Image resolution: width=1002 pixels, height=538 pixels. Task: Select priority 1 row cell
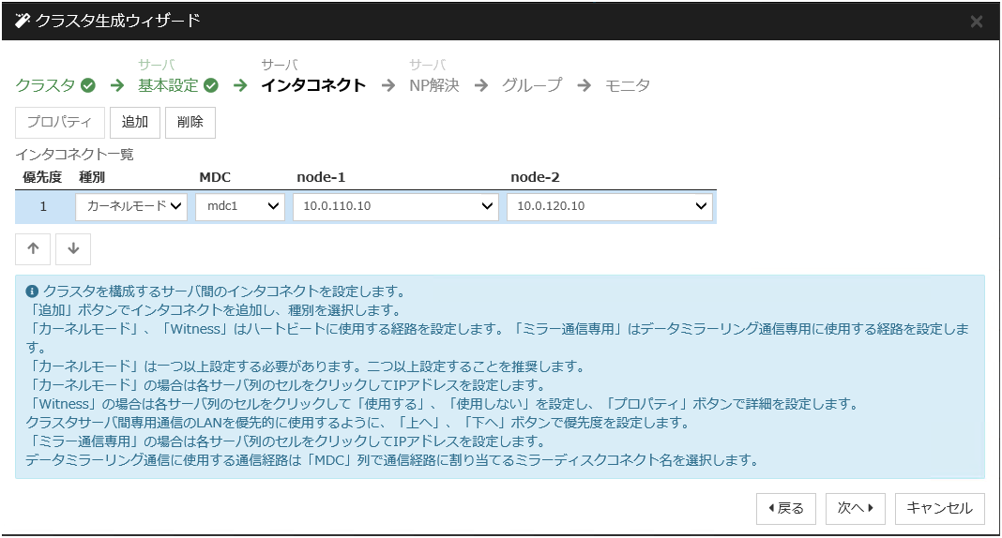(42, 206)
